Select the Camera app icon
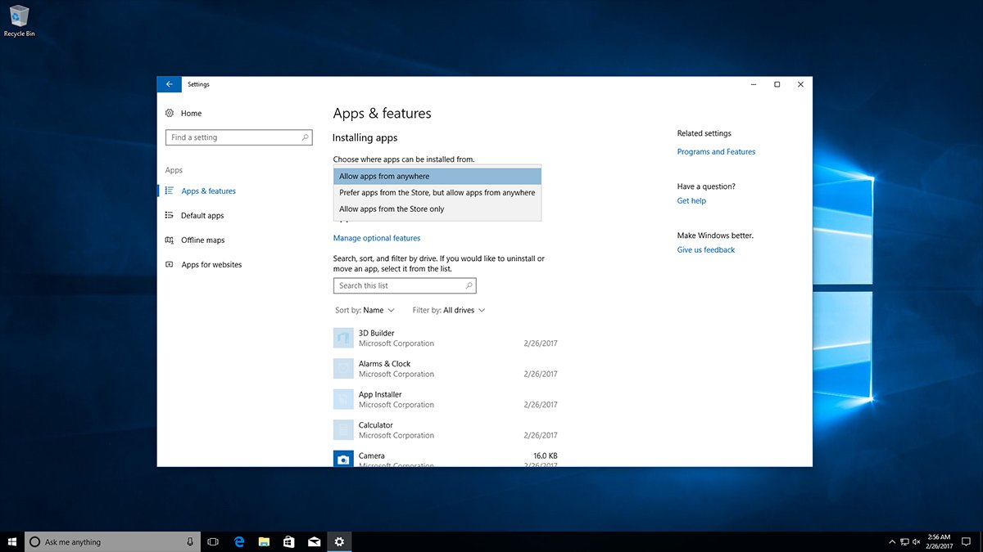The height and width of the screenshot is (552, 983). pyautogui.click(x=343, y=459)
